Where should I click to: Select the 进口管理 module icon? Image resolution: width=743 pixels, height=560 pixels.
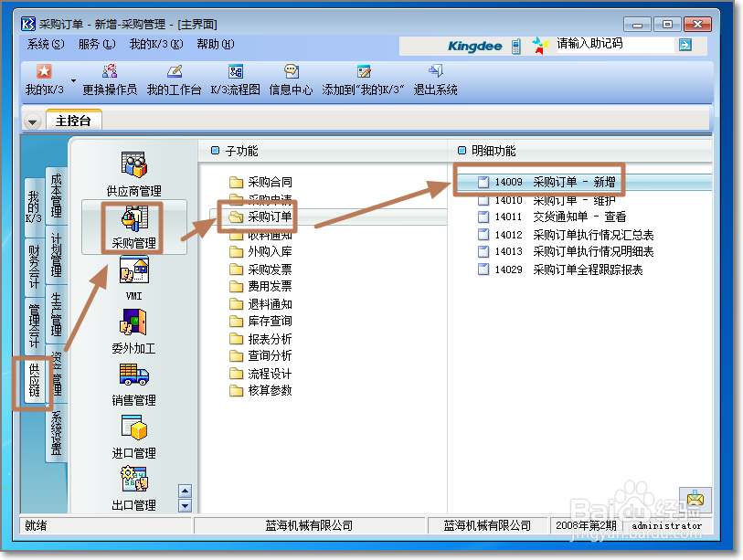point(135,432)
